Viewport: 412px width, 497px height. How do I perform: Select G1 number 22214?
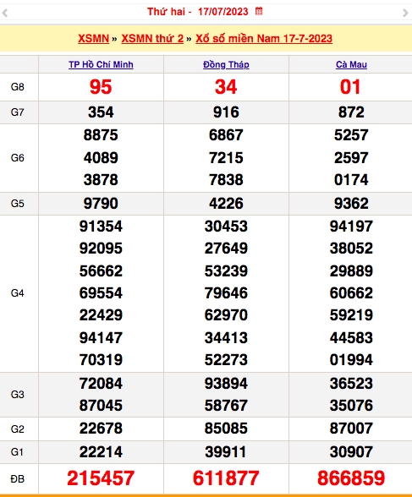[101, 452]
